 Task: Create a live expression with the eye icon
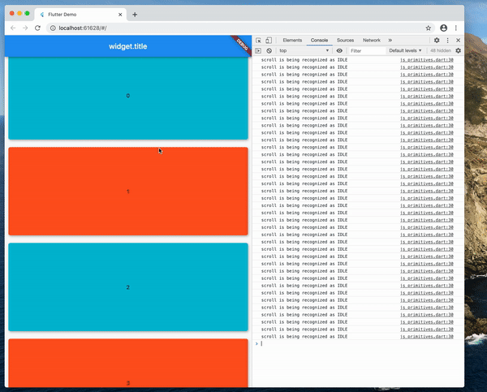coord(339,50)
